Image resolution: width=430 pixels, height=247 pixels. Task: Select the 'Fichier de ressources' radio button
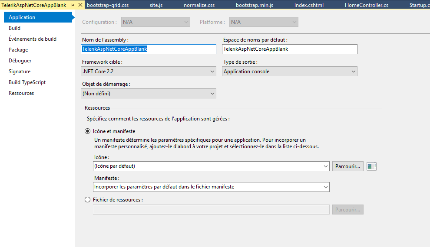coord(88,200)
